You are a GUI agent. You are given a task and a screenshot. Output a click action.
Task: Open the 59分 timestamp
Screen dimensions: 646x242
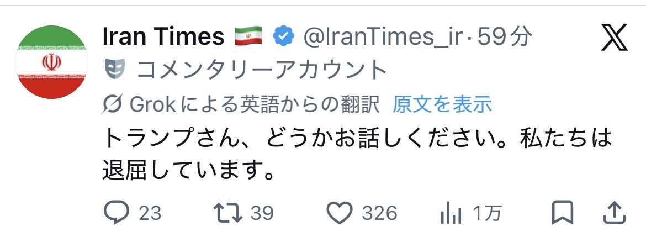505,38
